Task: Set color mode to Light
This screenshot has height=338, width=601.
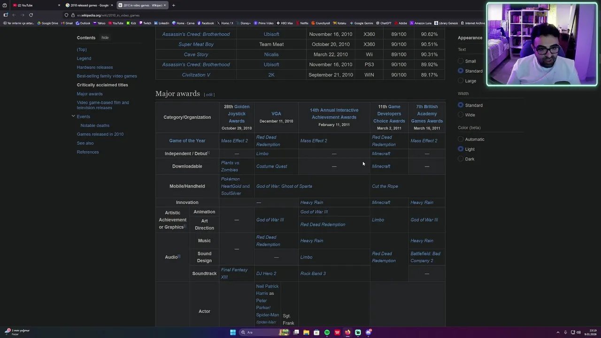Action: click(461, 149)
